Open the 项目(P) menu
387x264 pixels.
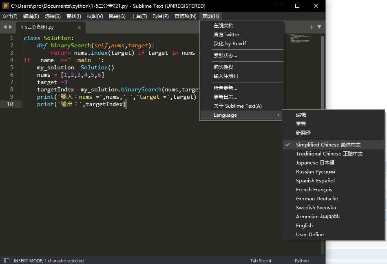[161, 16]
